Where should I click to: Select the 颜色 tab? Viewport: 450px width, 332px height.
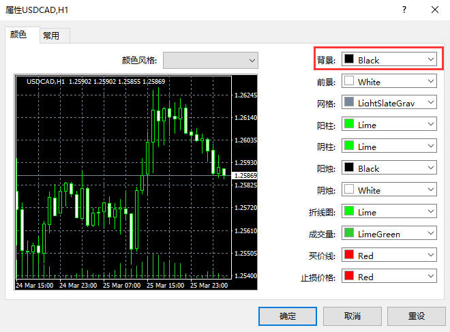click(x=19, y=35)
